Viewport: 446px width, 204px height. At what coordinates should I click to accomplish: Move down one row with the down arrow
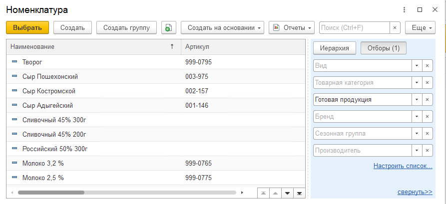tap(287, 193)
